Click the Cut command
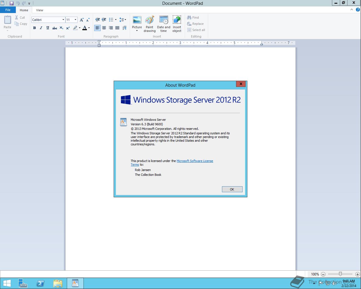361x289 pixels. (x=20, y=17)
